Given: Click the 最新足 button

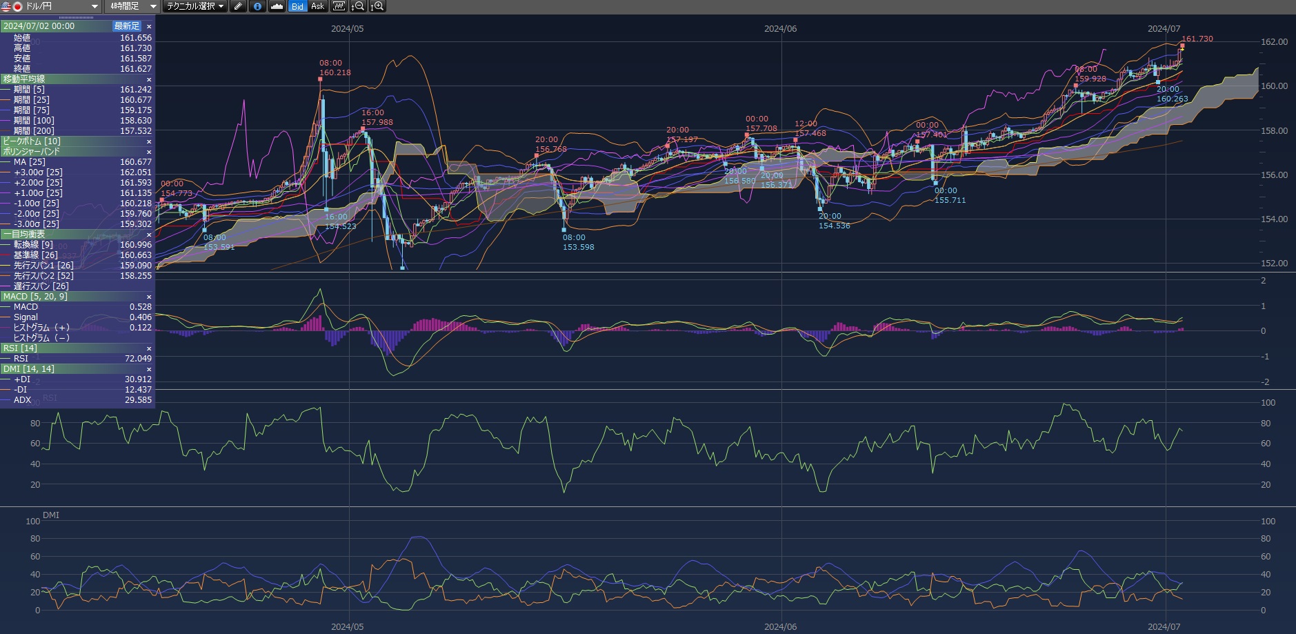Looking at the screenshot, I should pos(127,26).
